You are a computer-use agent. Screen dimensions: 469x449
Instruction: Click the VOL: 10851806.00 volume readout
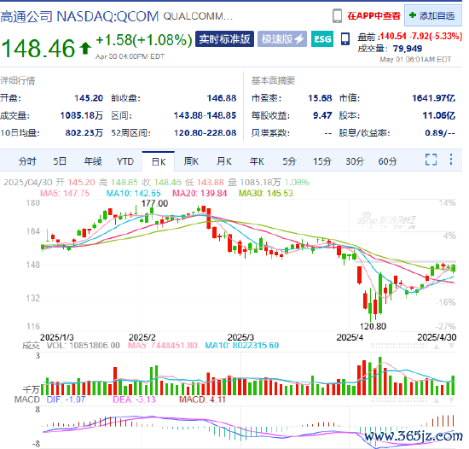point(84,346)
